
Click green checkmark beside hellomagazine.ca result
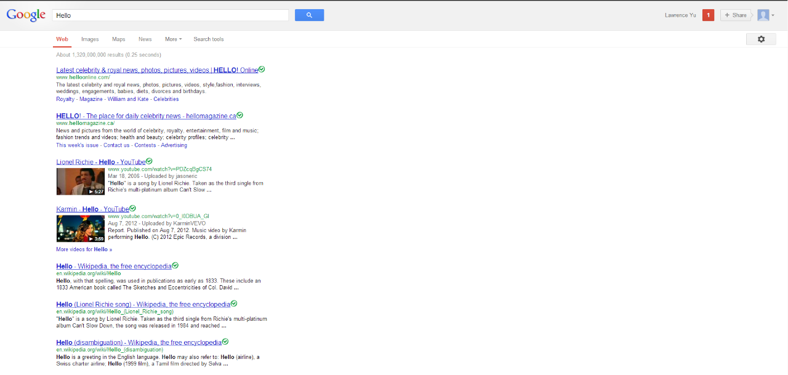[x=240, y=115]
